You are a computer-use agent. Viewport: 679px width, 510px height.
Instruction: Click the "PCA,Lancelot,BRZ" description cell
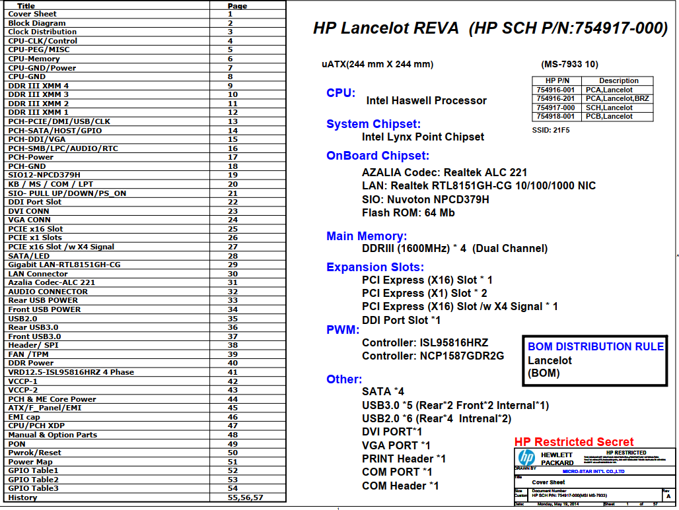(x=618, y=98)
